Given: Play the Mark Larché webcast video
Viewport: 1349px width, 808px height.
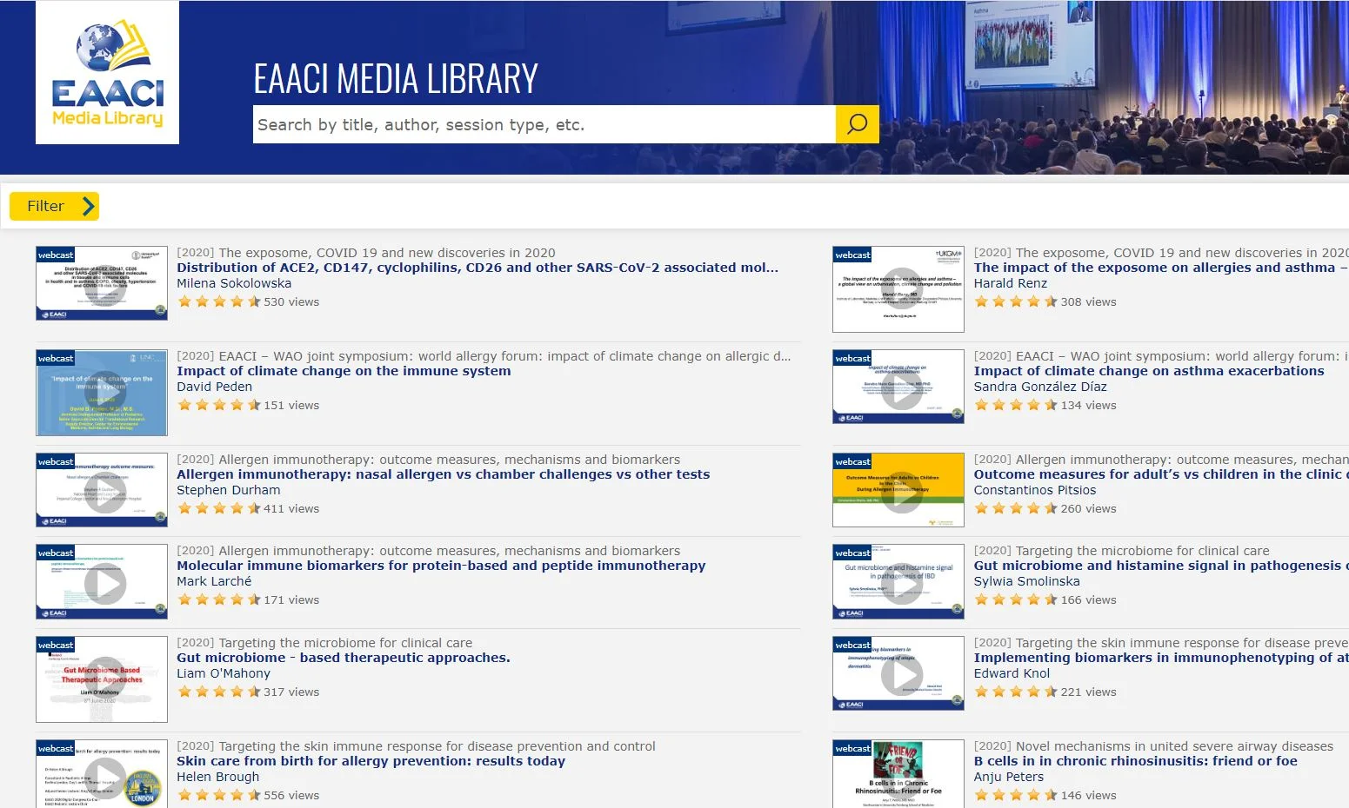Looking at the screenshot, I should click(102, 581).
